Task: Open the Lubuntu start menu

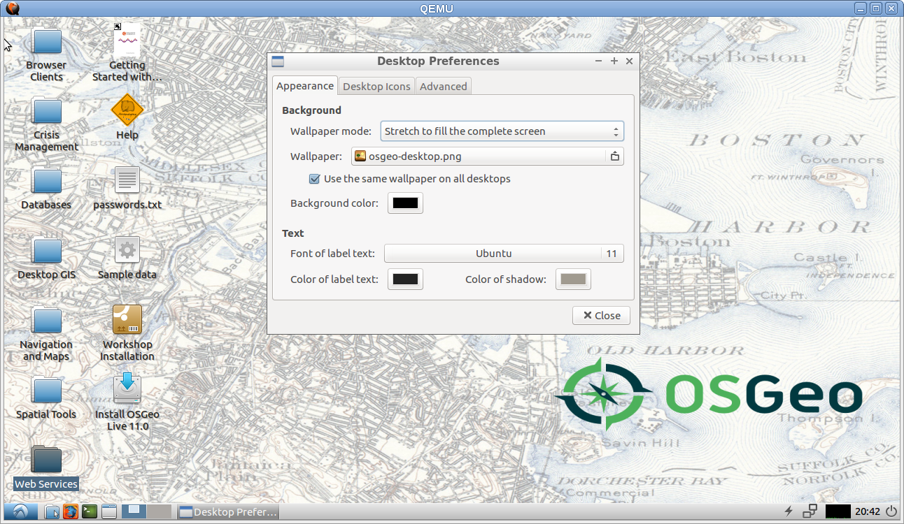Action: (20, 511)
